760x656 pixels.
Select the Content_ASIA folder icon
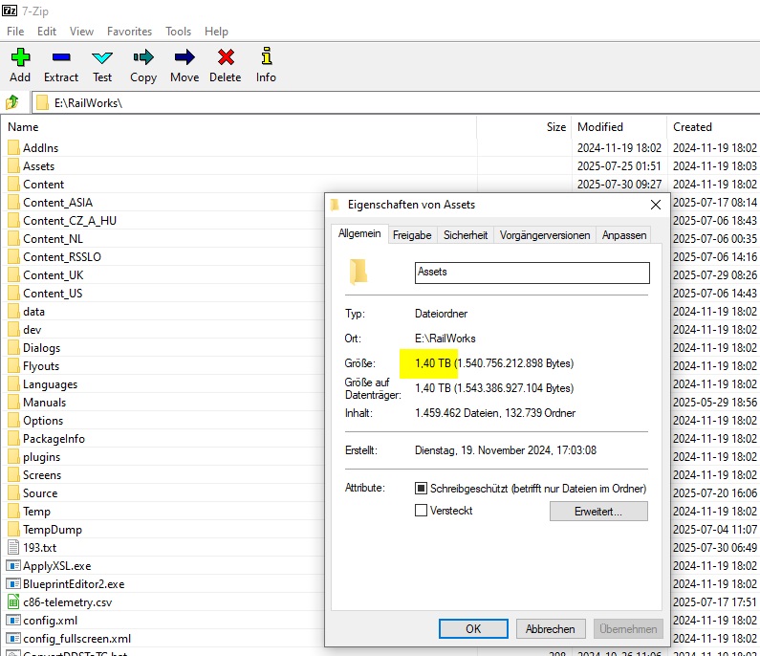point(13,202)
